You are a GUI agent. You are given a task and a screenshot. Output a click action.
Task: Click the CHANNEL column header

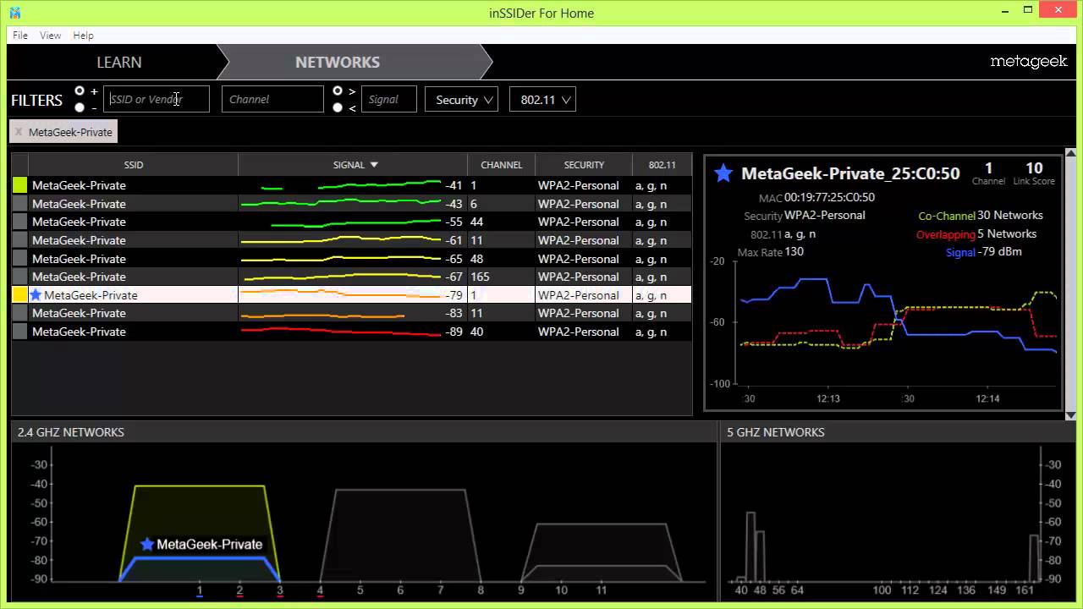[502, 165]
